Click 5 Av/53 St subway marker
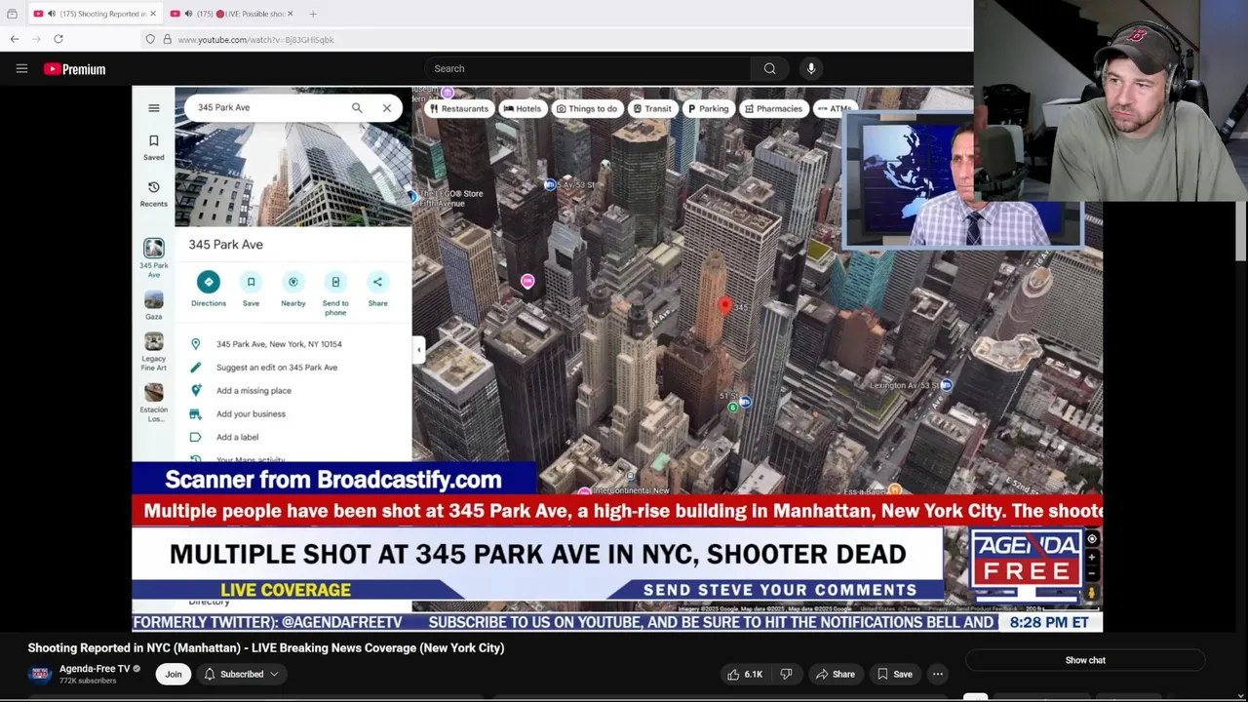 [550, 184]
